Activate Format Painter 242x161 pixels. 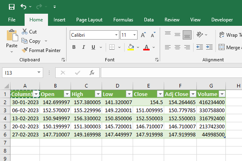point(41,50)
